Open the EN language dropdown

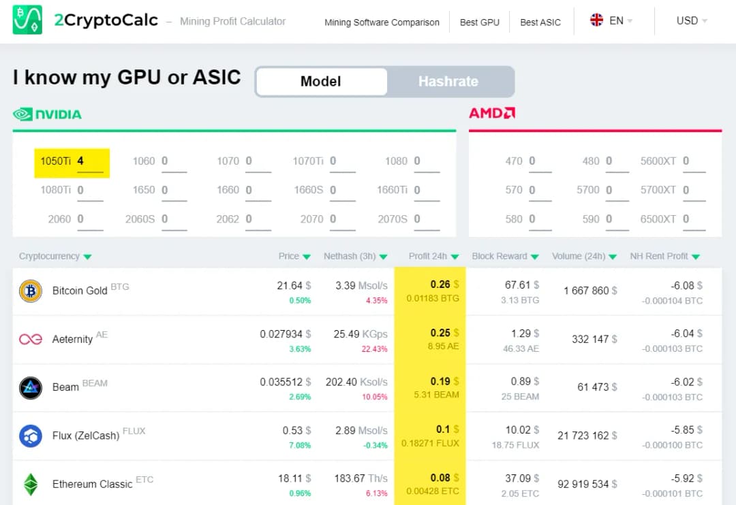click(611, 20)
